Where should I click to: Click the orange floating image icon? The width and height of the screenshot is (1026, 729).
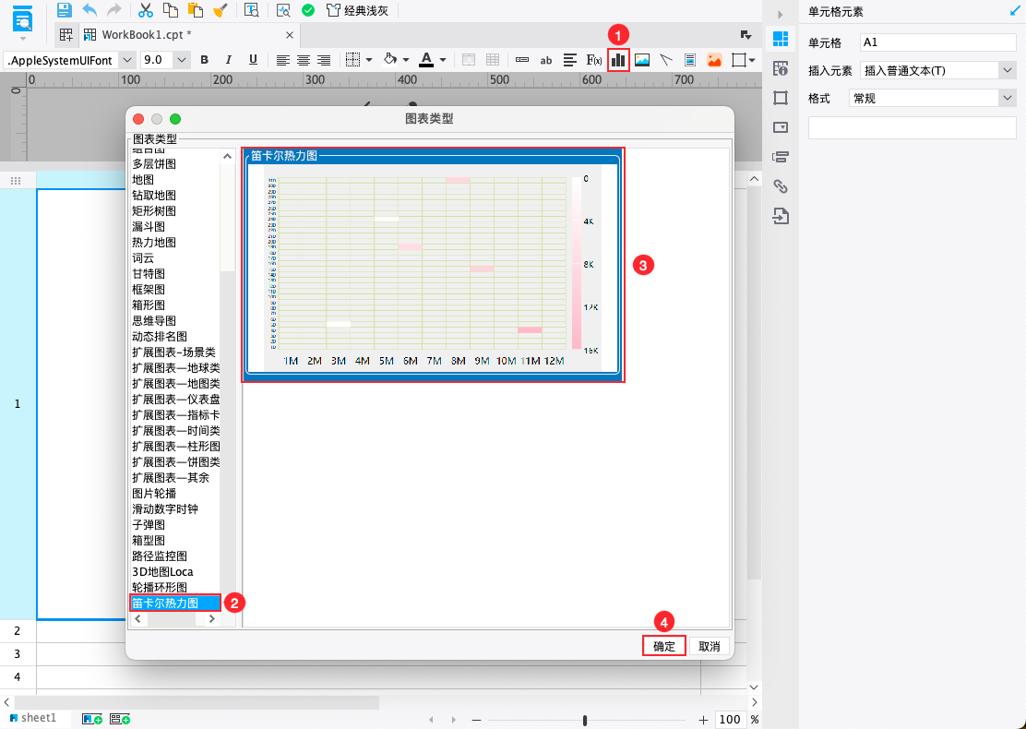pyautogui.click(x=714, y=60)
